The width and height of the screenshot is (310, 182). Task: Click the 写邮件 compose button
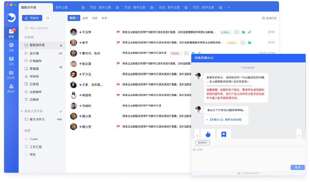pos(32,18)
